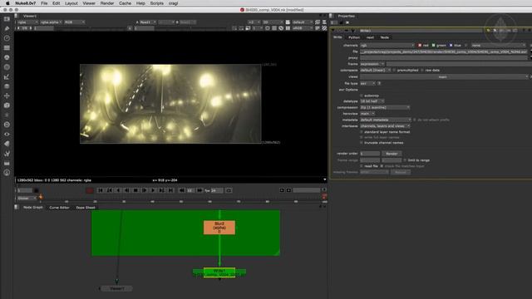
Task: Open the Views nodes eye icon
Action: [x=7, y=135]
